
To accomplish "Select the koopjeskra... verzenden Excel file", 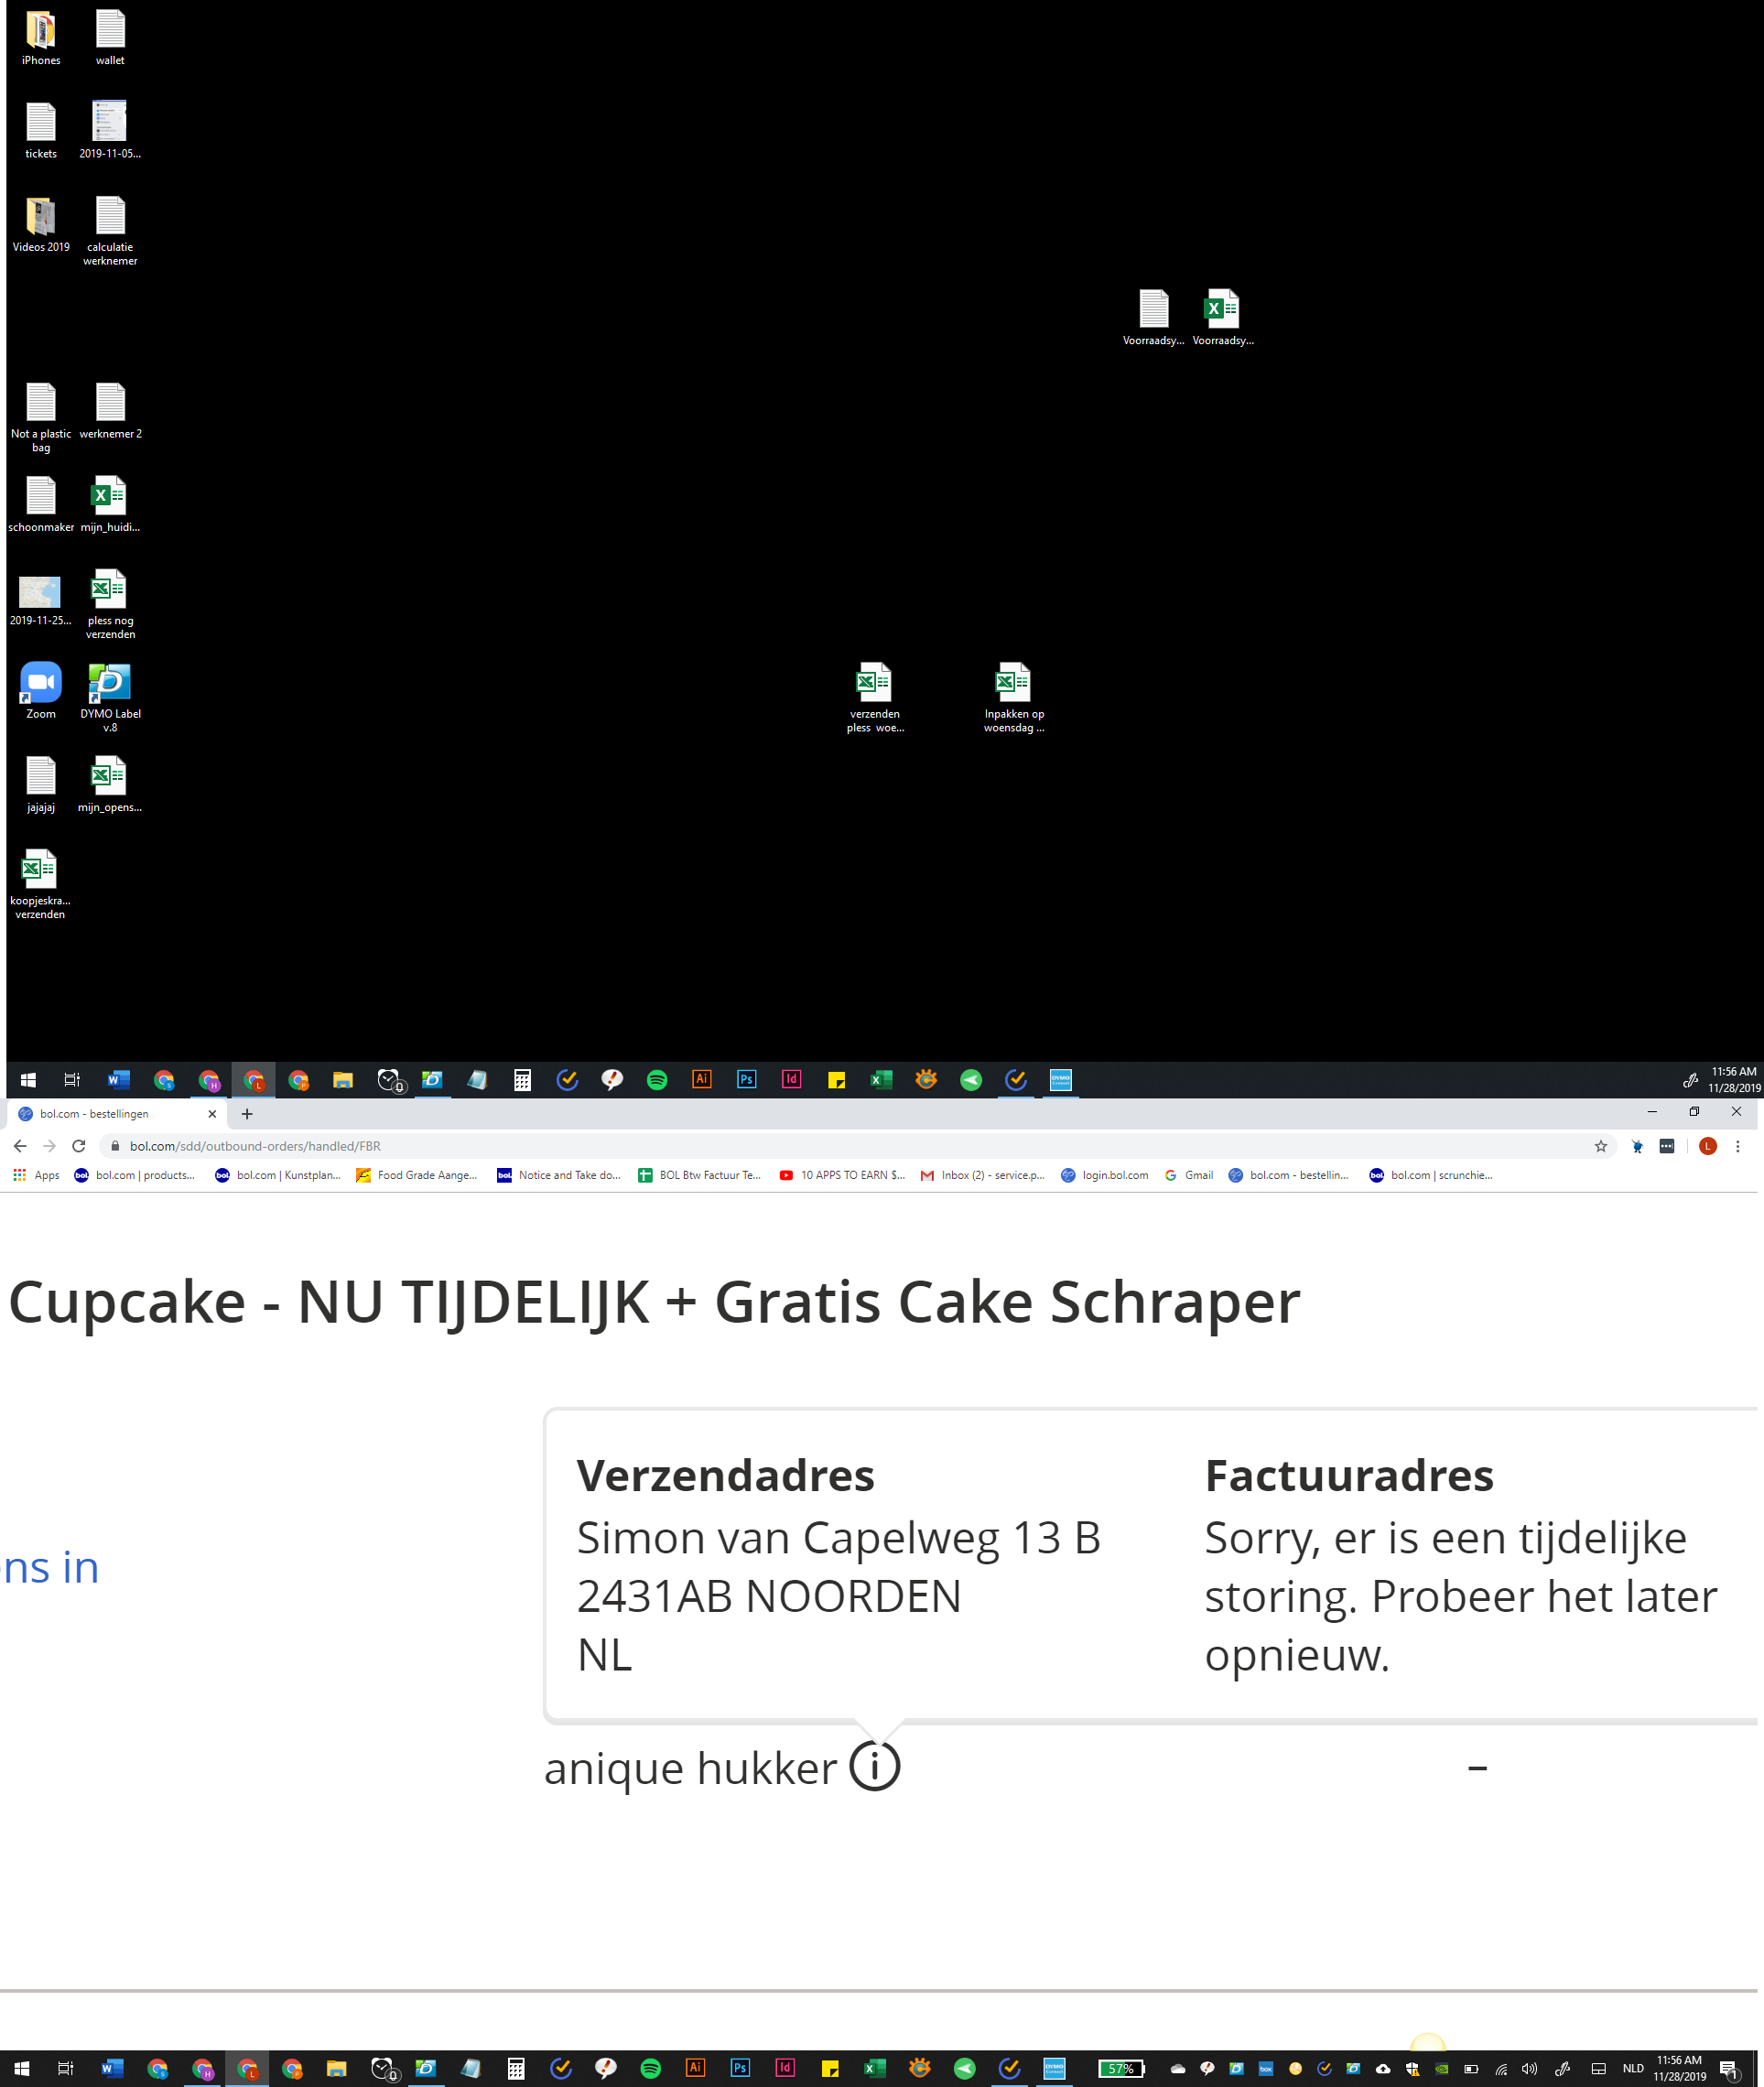I will tap(41, 885).
